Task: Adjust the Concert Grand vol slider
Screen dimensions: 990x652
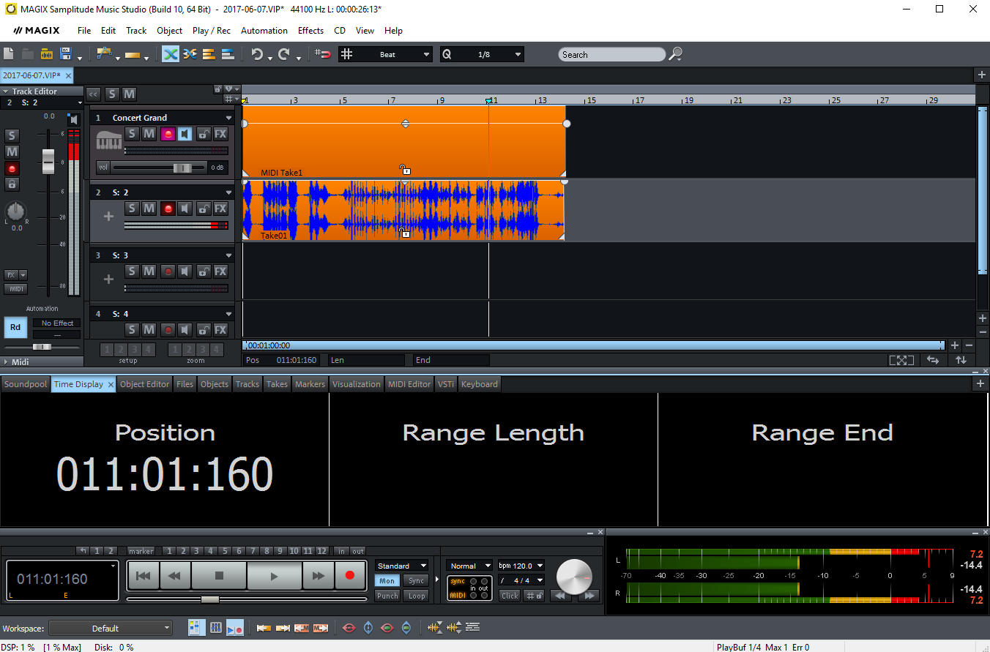Action: 182,168
